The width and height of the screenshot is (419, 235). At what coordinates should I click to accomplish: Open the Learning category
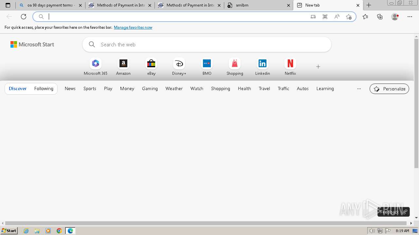[325, 88]
